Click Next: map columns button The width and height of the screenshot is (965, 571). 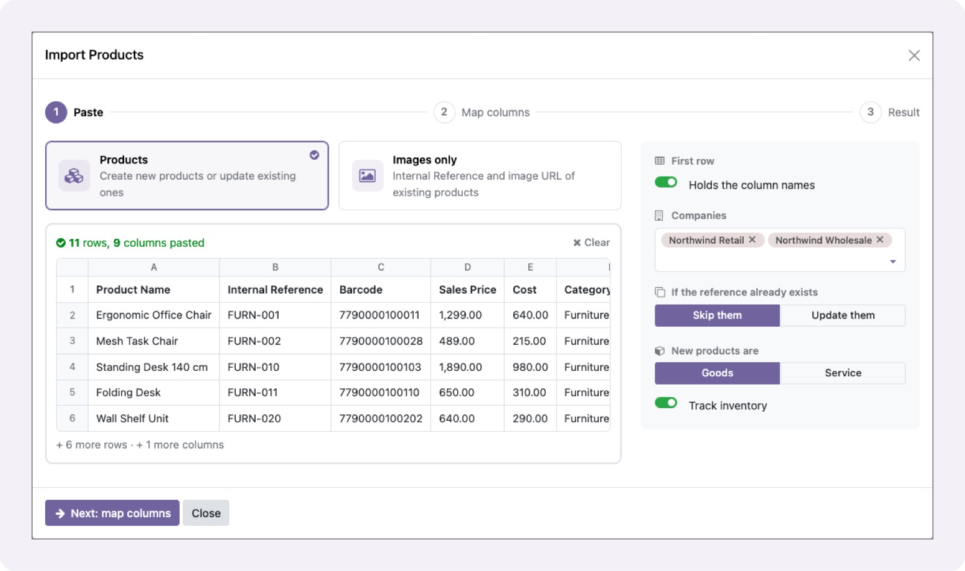[x=112, y=513]
